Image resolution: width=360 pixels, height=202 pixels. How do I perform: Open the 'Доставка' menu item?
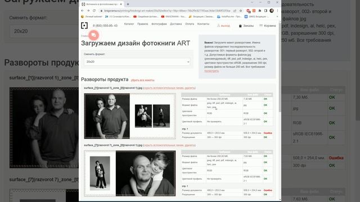176,24
